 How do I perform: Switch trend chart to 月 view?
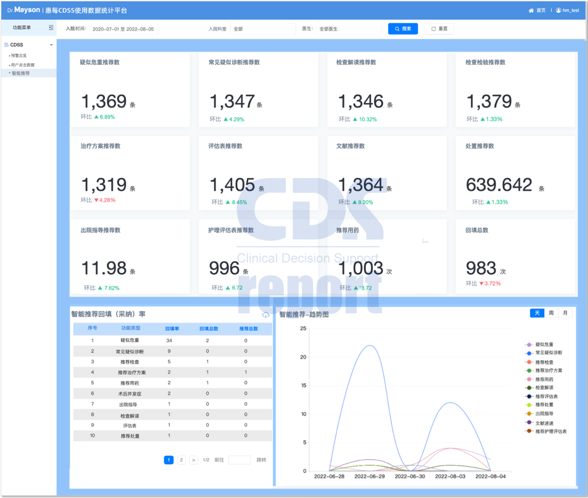(x=565, y=313)
